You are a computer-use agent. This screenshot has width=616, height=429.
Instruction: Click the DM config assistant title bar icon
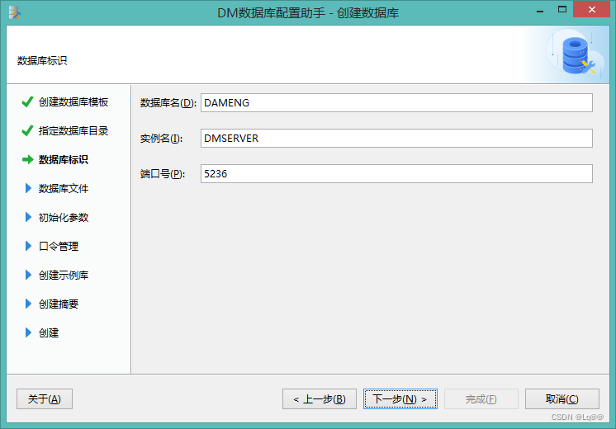coord(15,12)
